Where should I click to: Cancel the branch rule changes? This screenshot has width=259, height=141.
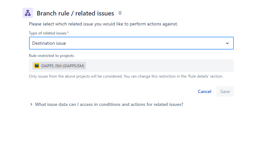point(204,91)
